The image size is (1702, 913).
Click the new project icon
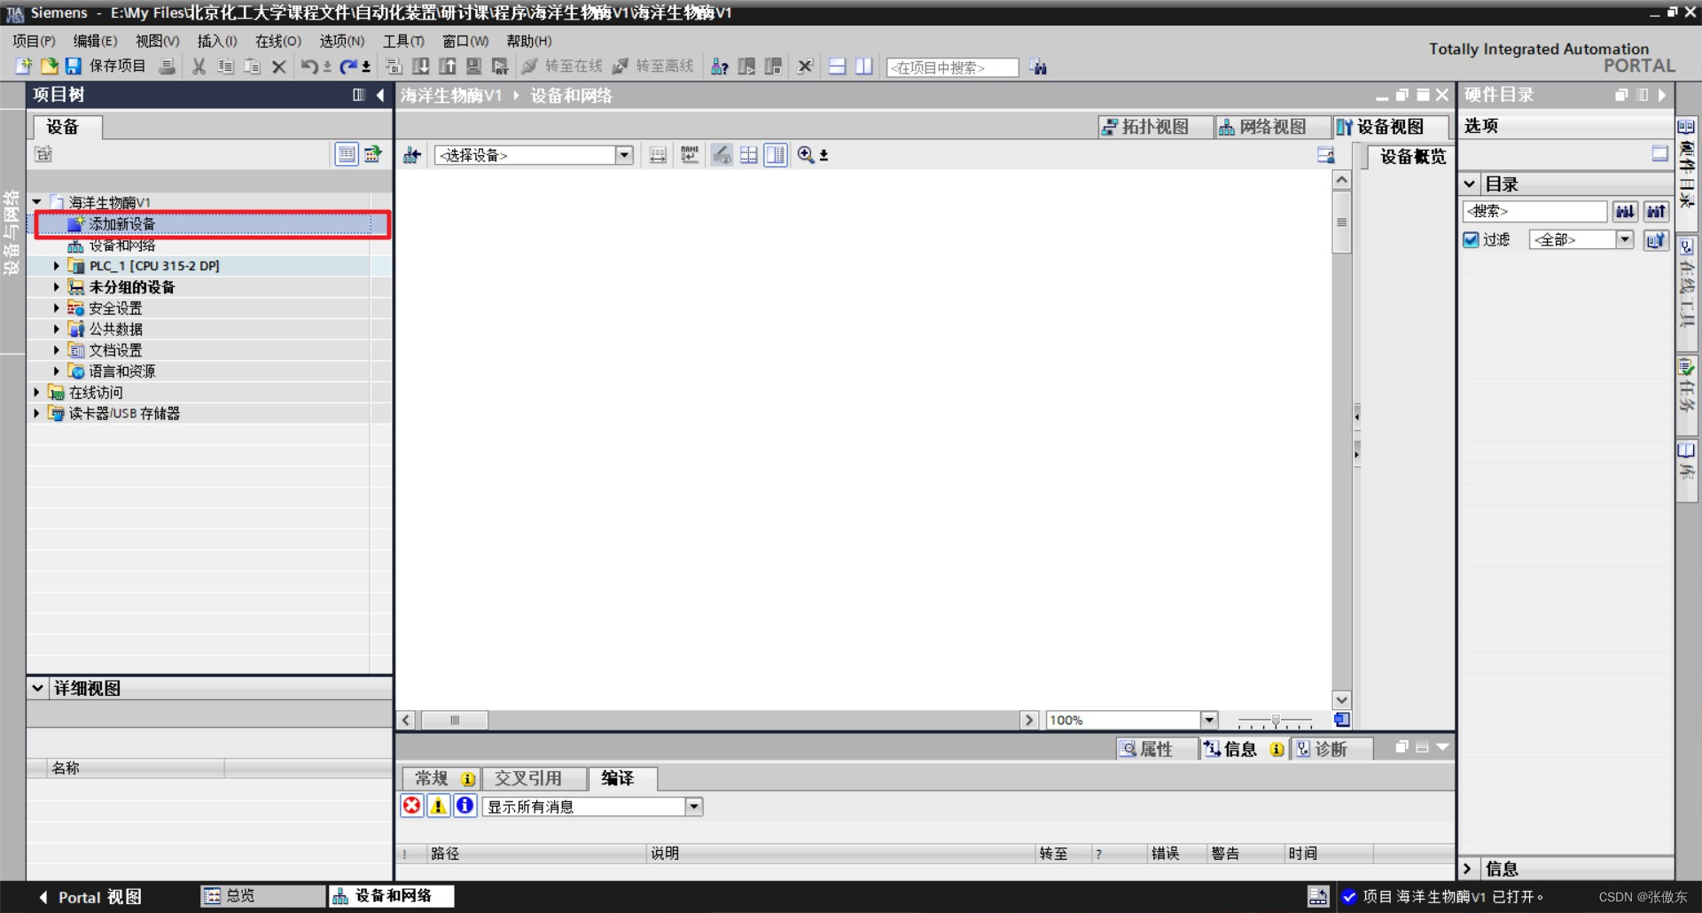[24, 66]
